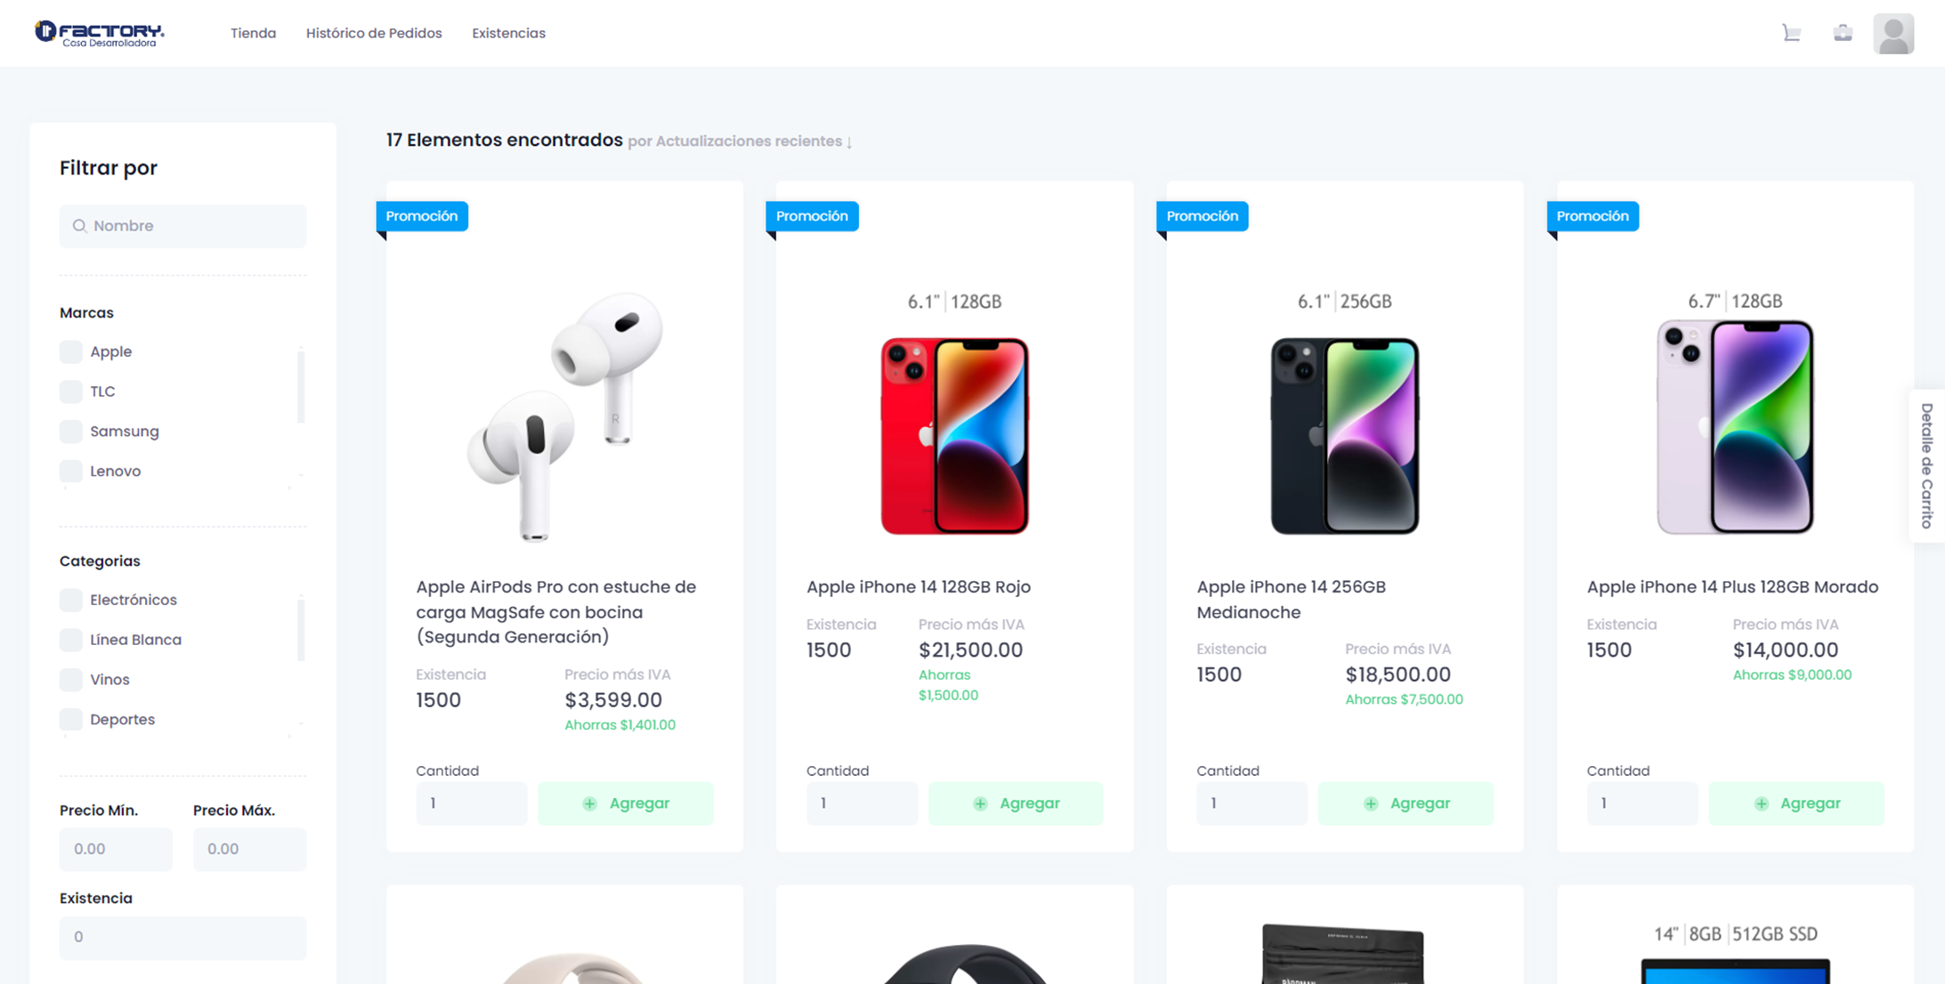The width and height of the screenshot is (1945, 984).
Task: Click the Factory logo
Action: pos(100,33)
